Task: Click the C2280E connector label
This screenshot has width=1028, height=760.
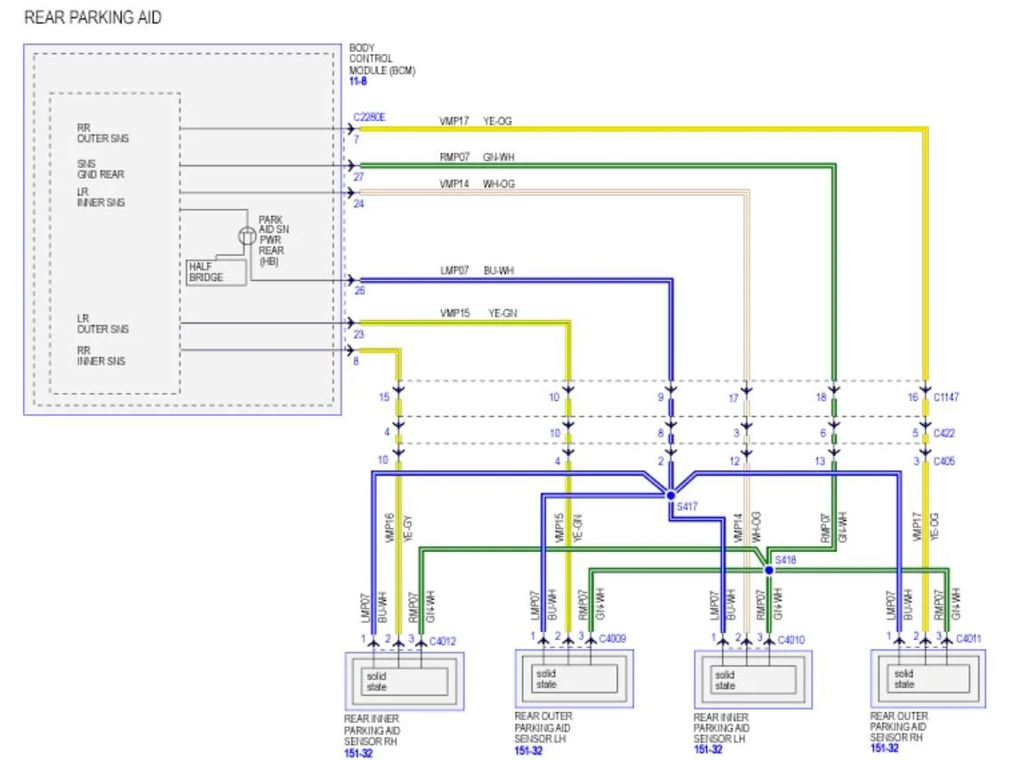Action: pos(369,116)
